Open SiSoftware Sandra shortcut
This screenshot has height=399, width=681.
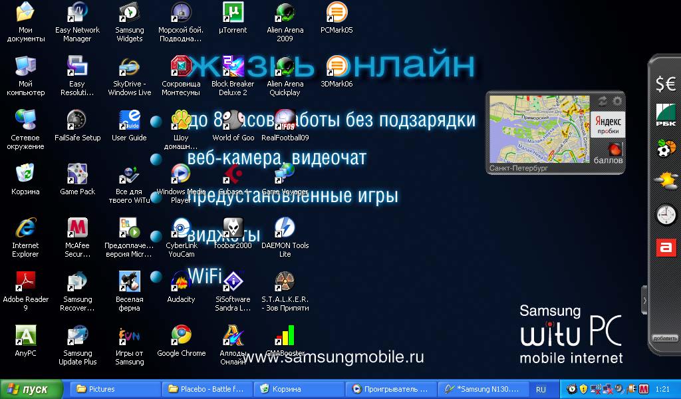pos(233,281)
